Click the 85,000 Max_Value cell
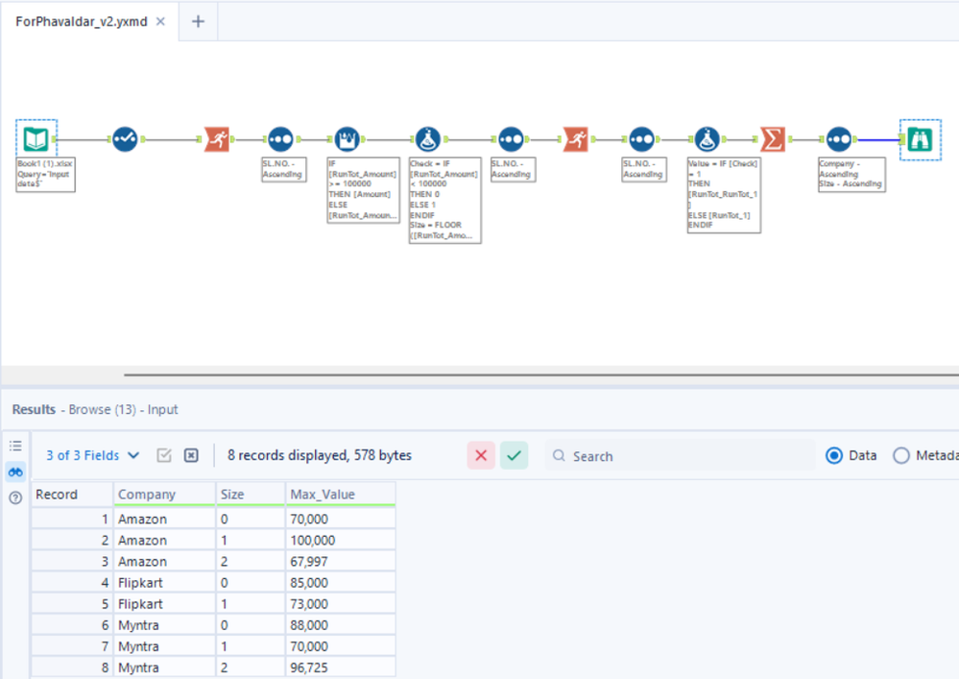Viewport: 959px width, 679px height. [341, 582]
